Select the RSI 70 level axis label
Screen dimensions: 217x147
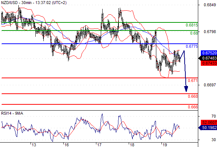[214, 116]
